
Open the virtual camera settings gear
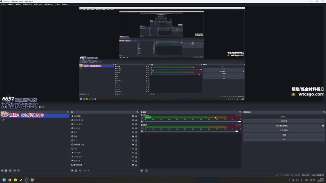(x=323, y=126)
